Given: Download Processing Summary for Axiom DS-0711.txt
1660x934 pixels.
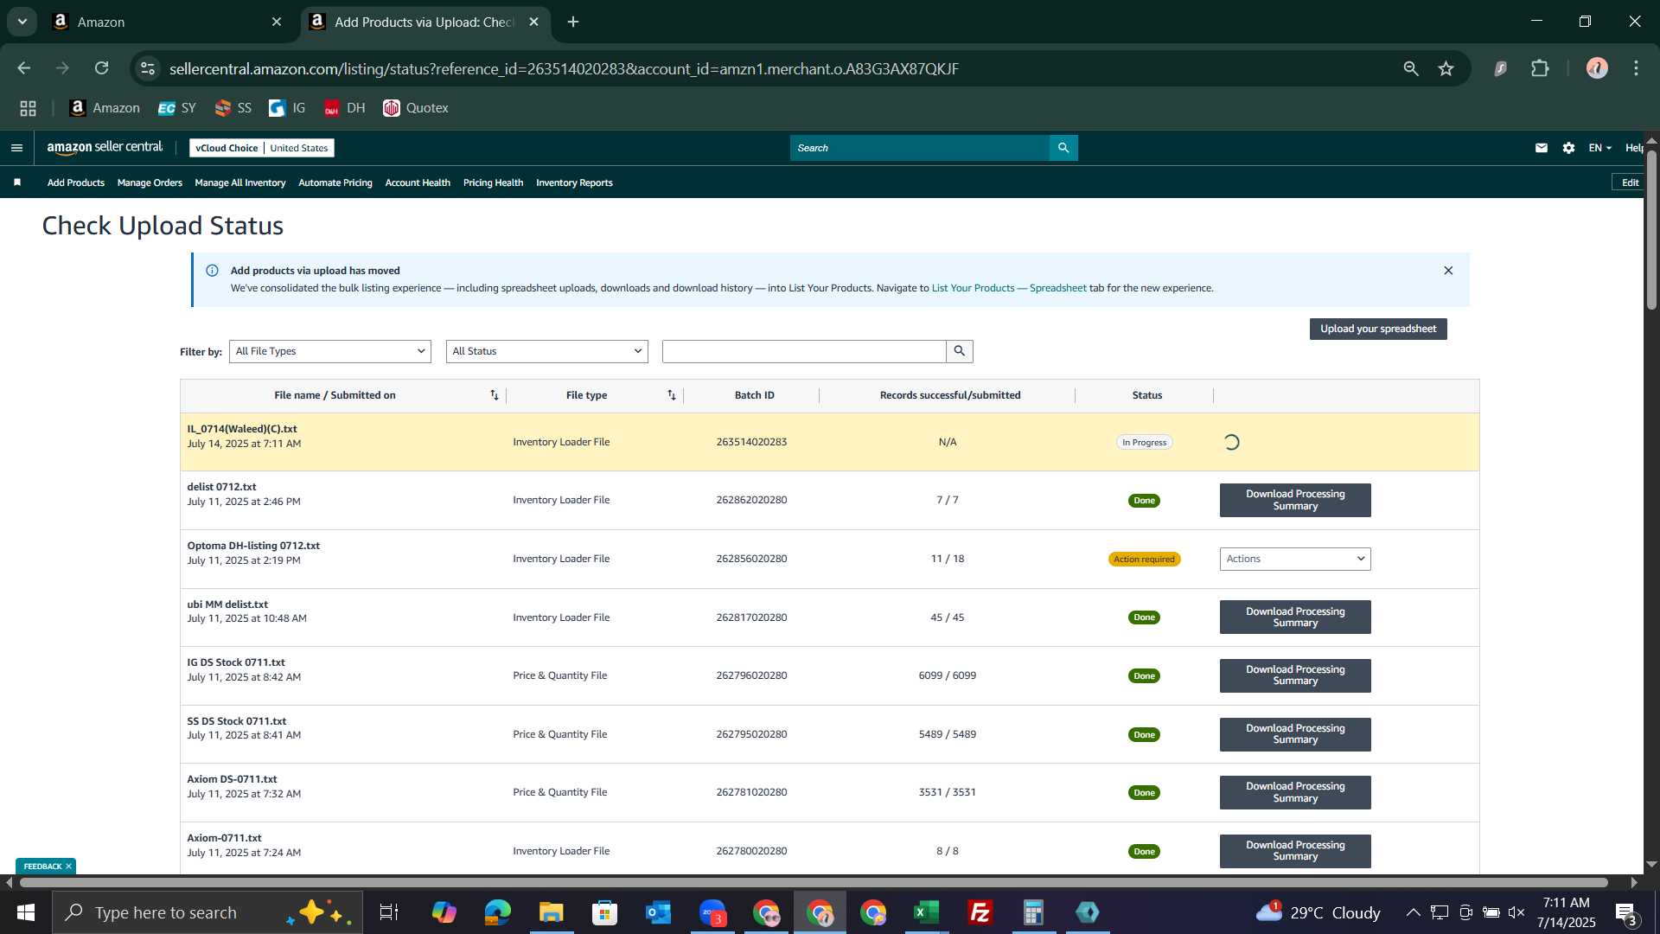Looking at the screenshot, I should (1295, 792).
